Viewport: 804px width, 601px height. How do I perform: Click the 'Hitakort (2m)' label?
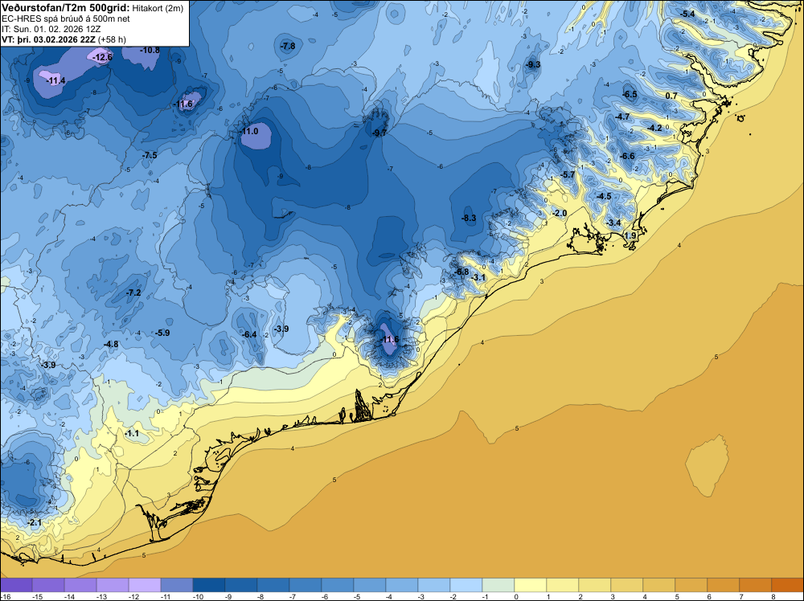158,8
